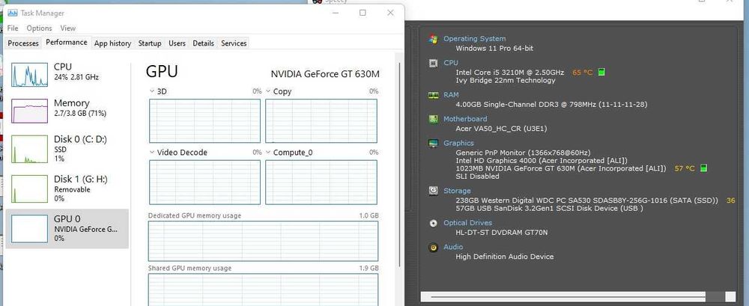The width and height of the screenshot is (749, 306).
Task: Click "Generic PnP Monitor" text
Action: click(x=491, y=153)
